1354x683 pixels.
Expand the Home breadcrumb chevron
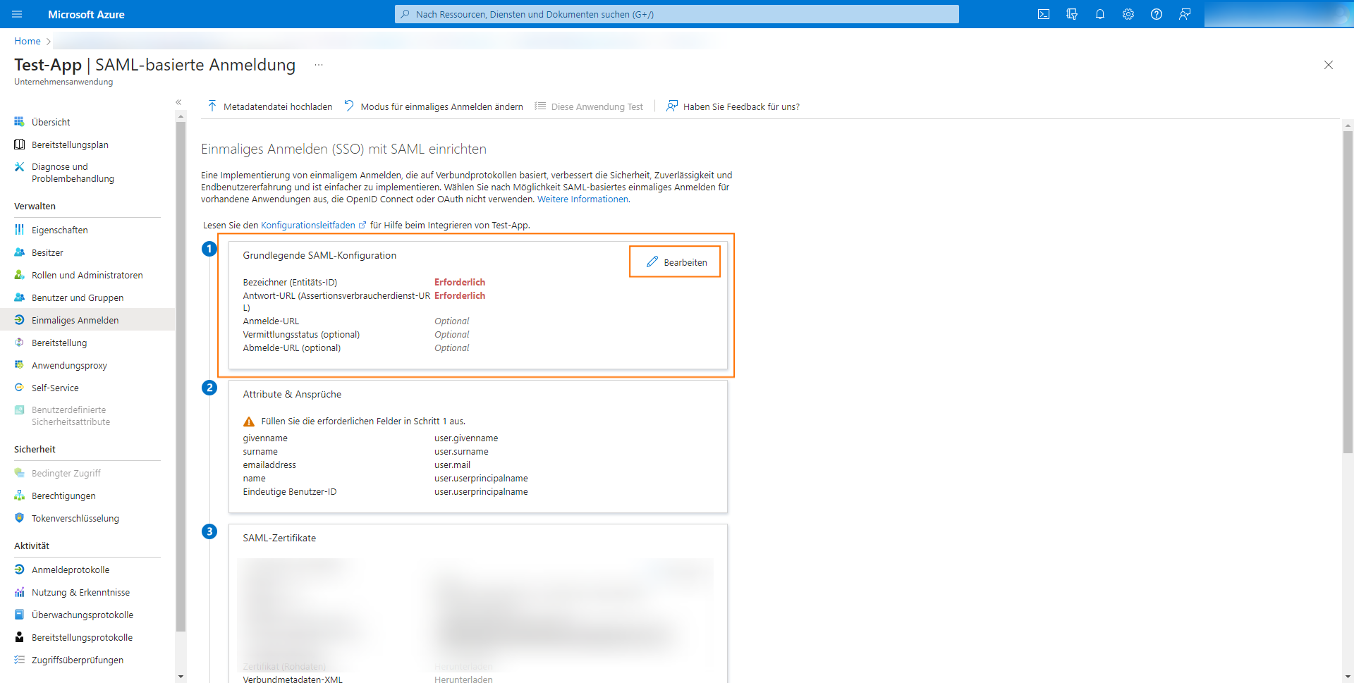click(48, 41)
